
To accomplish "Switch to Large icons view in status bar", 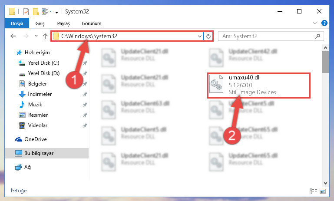I will tap(323, 191).
